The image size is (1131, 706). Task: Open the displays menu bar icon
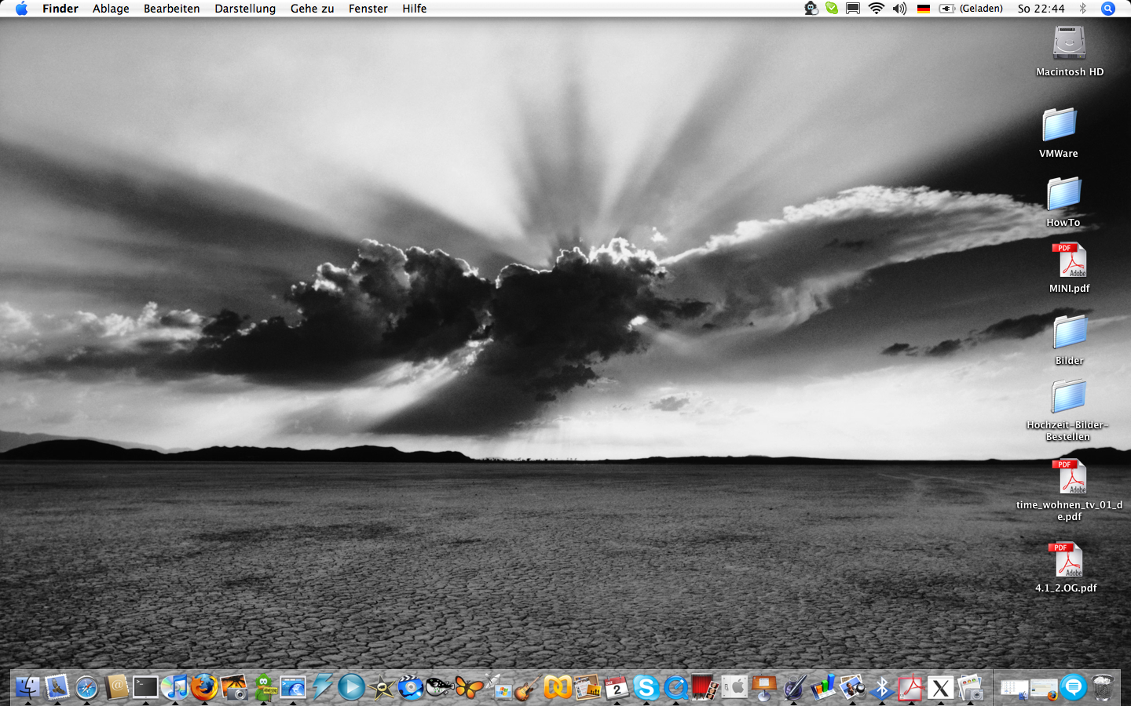[x=853, y=9]
